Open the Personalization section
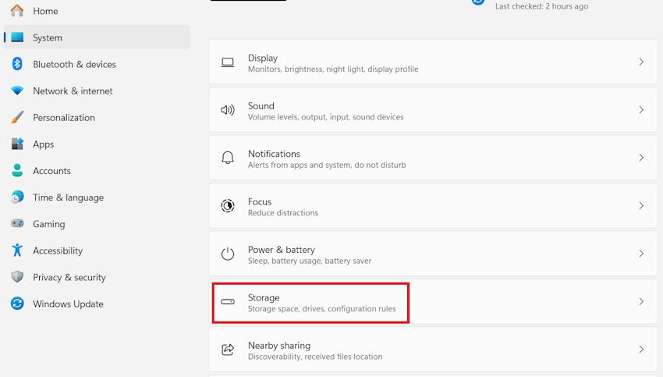Screen dimensions: 663x377 64,118
